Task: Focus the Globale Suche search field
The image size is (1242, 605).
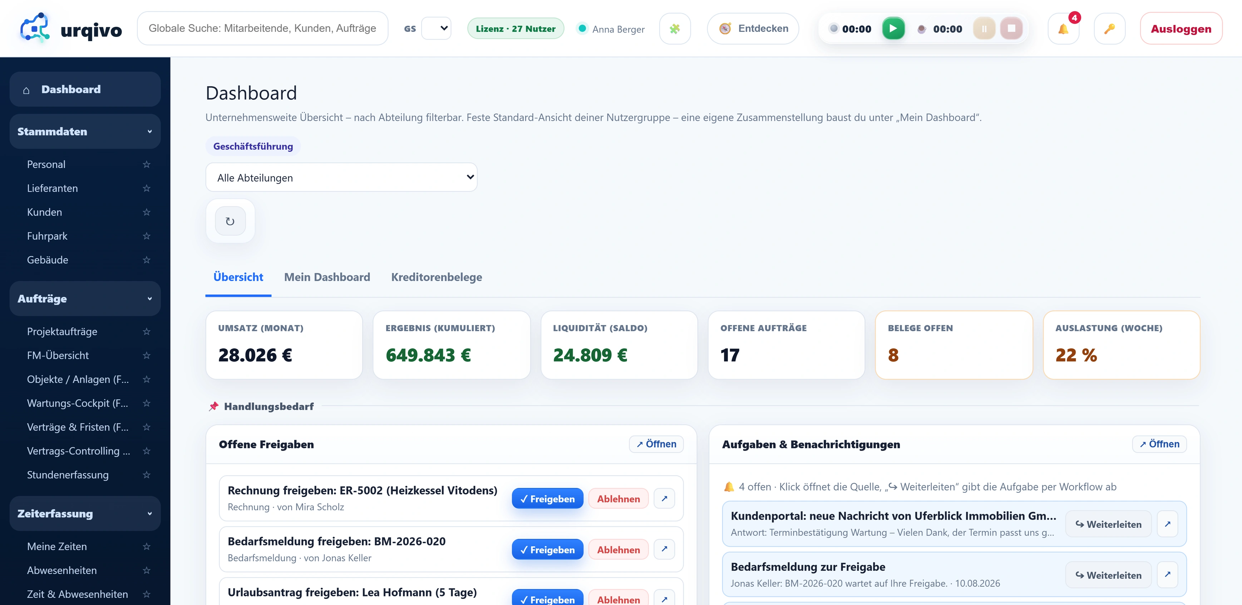Action: click(262, 29)
